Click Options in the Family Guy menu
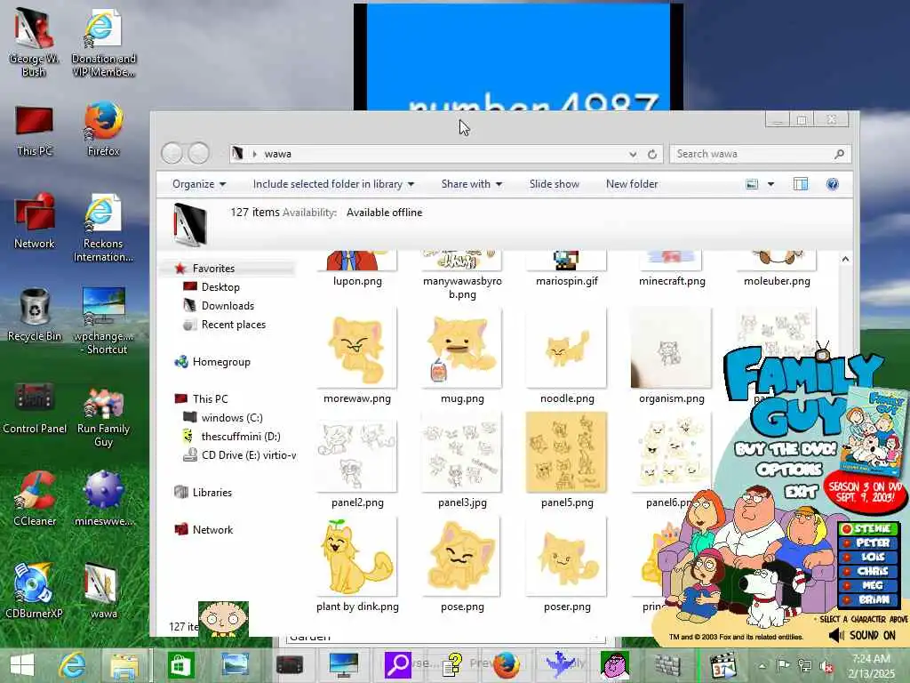 pos(789,470)
